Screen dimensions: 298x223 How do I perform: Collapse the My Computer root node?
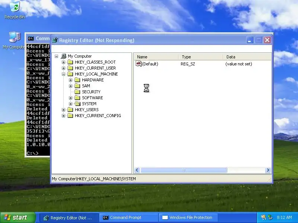tap(57, 56)
